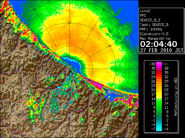Click the "ilts2" site name text

point(145,11)
